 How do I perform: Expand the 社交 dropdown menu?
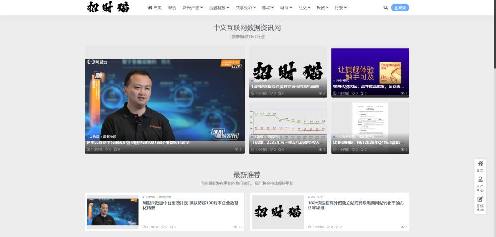pyautogui.click(x=304, y=8)
